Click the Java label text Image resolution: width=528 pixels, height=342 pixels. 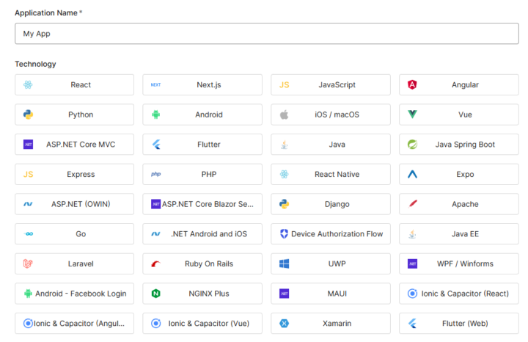(337, 145)
